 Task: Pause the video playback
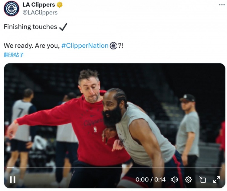[13, 180]
